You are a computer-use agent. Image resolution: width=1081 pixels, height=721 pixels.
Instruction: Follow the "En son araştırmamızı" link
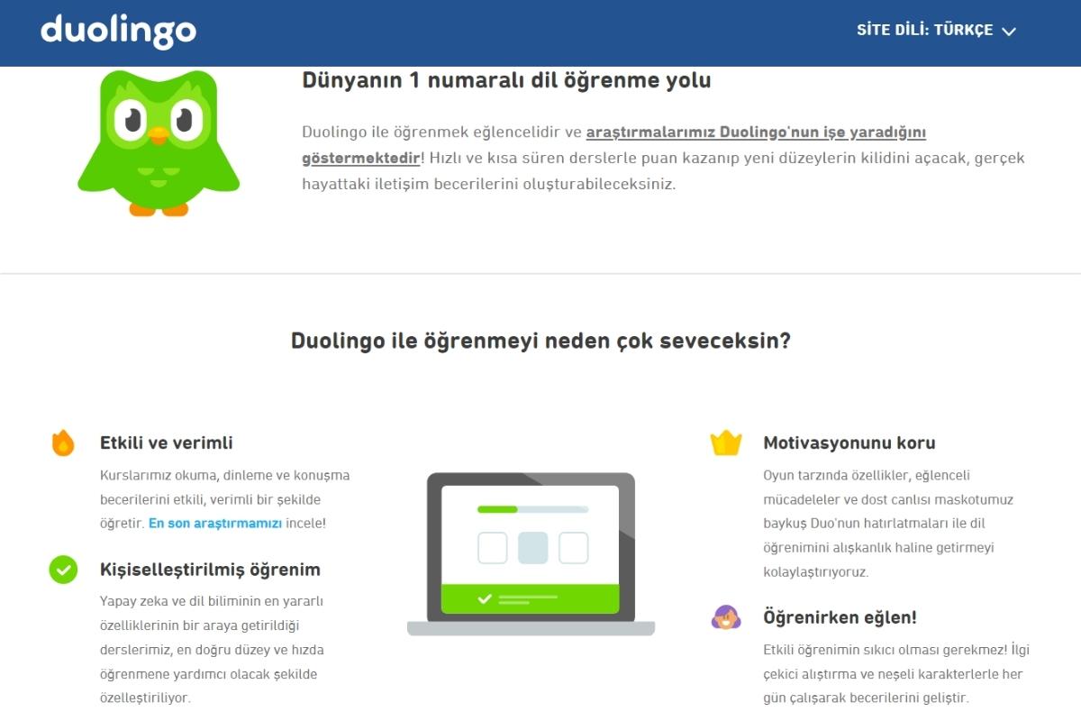[215, 523]
